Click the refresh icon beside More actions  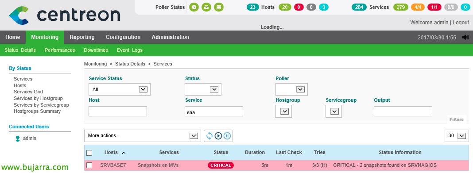coord(209,136)
